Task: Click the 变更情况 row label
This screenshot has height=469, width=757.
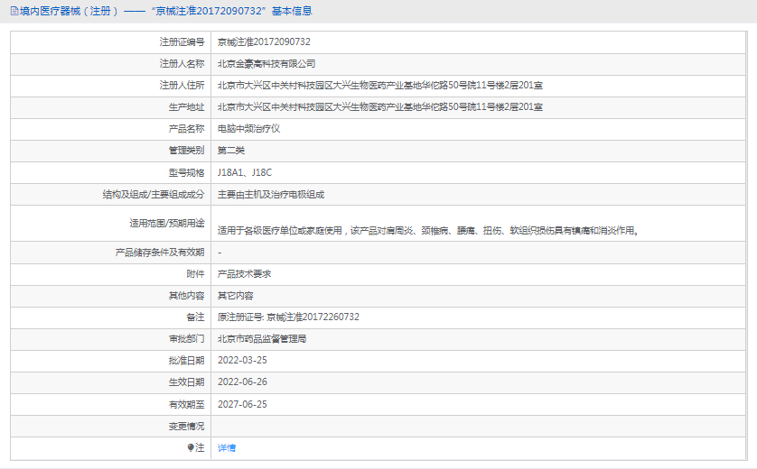Action: point(186,426)
